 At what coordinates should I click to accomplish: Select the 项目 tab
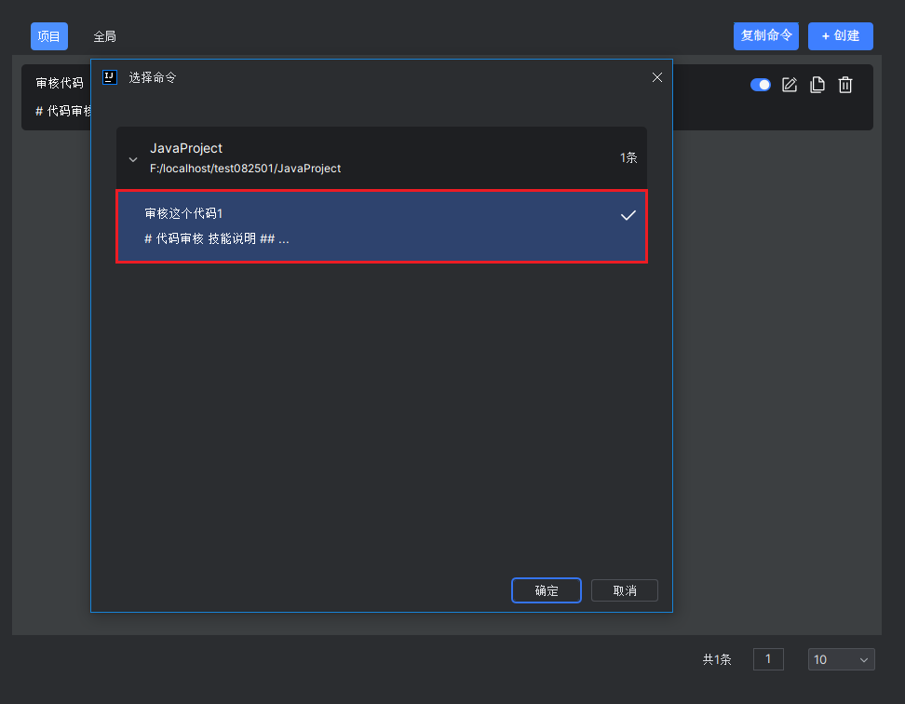(49, 36)
